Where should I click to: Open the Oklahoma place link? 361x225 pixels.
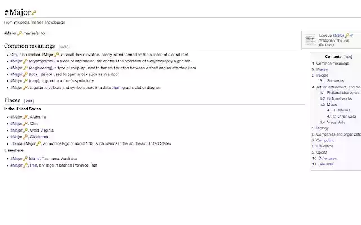coord(39,137)
